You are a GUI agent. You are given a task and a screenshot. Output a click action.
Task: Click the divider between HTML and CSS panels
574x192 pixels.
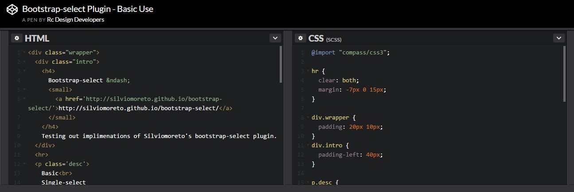288,111
